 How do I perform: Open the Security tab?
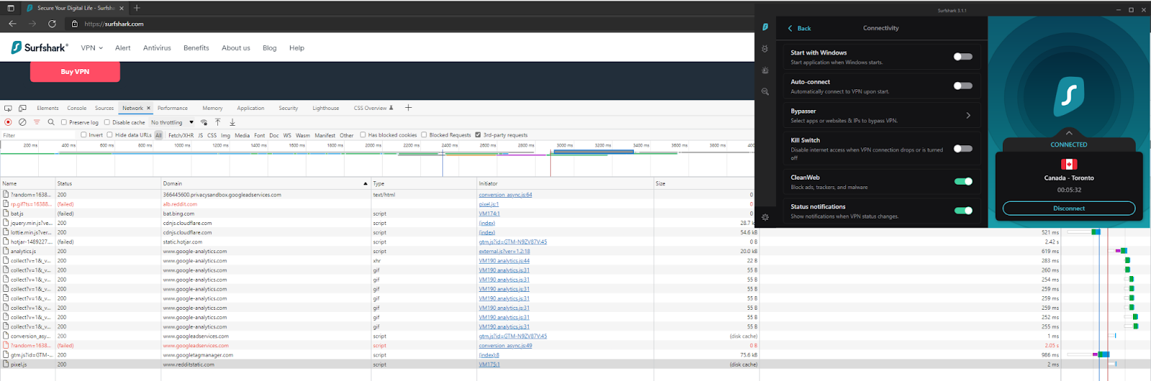[x=288, y=109]
